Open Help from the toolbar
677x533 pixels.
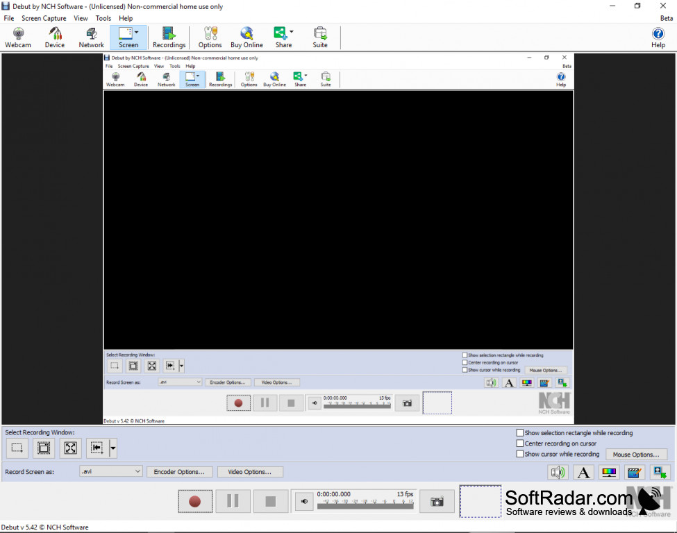tap(658, 37)
